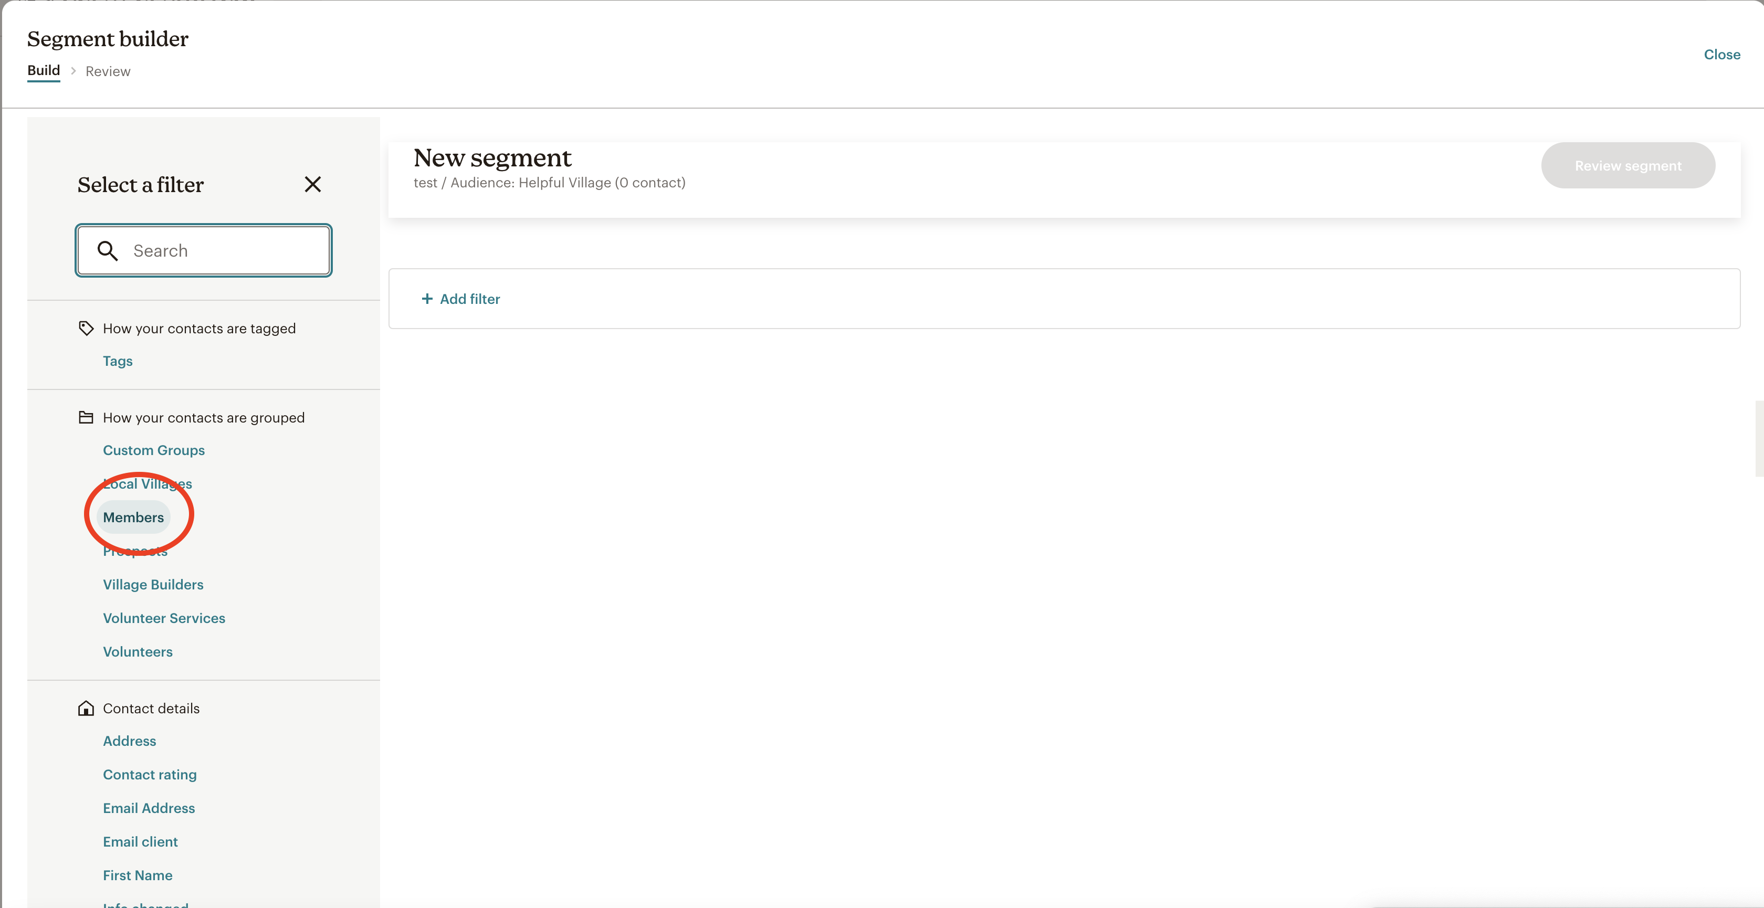Click the plus icon next to Add filter
The width and height of the screenshot is (1764, 908).
pyautogui.click(x=427, y=299)
